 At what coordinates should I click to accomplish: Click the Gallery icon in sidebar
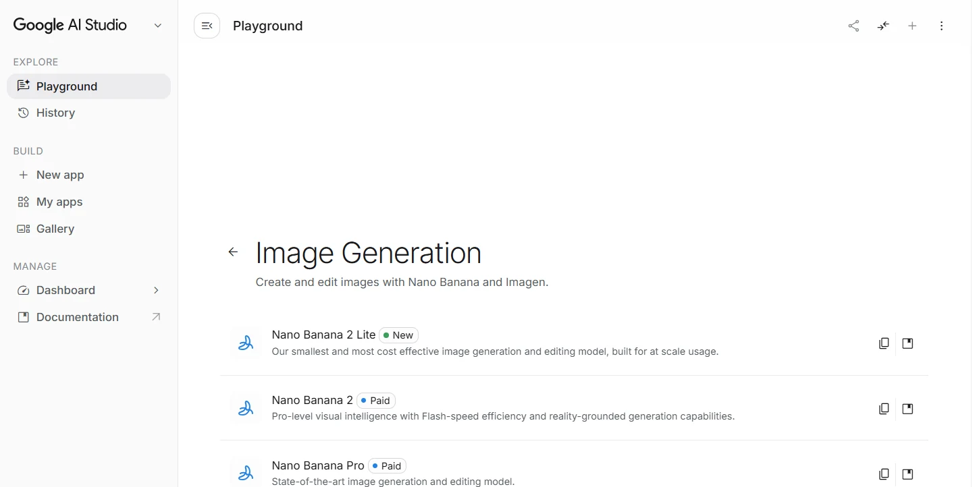(24, 229)
